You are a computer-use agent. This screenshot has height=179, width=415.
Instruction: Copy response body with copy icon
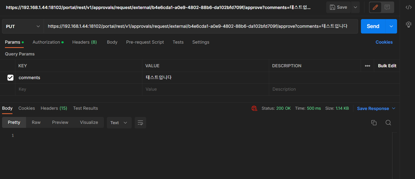pos(374,123)
